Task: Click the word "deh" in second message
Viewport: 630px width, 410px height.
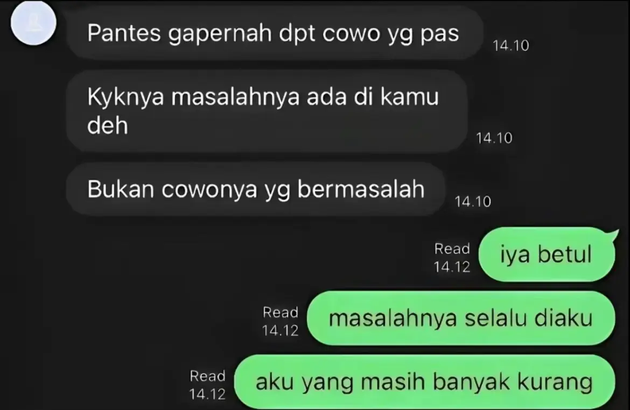Action: point(108,125)
